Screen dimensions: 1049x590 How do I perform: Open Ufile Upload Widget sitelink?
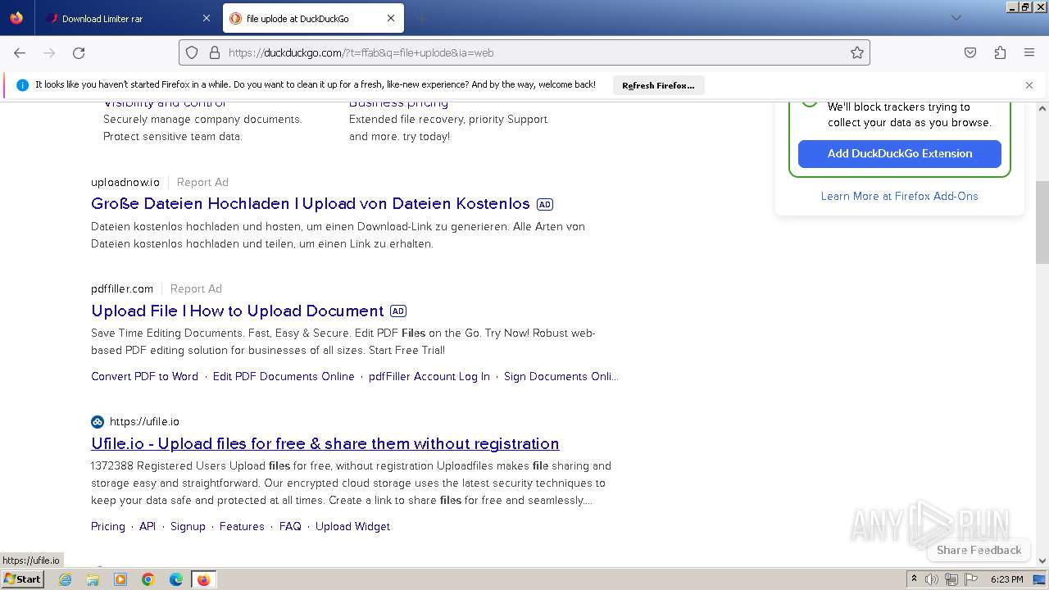[352, 526]
